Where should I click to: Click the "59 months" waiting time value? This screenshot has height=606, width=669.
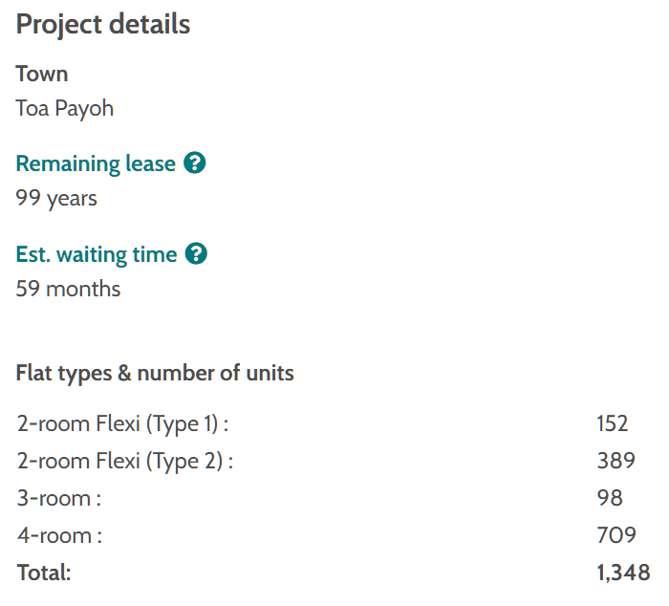tap(69, 288)
